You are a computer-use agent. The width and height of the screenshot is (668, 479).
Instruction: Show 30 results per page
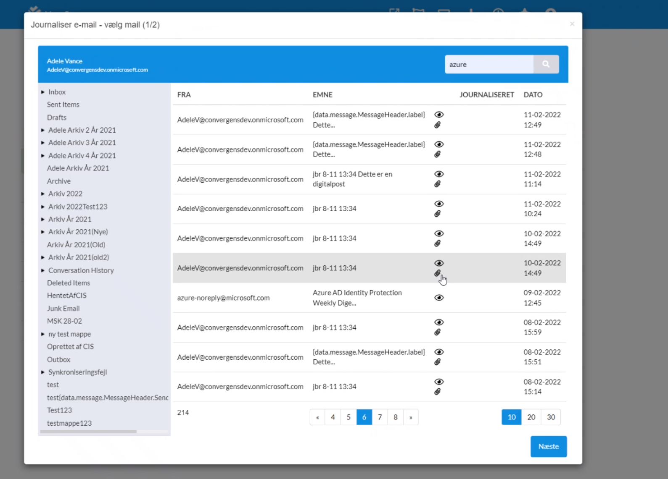pos(551,417)
